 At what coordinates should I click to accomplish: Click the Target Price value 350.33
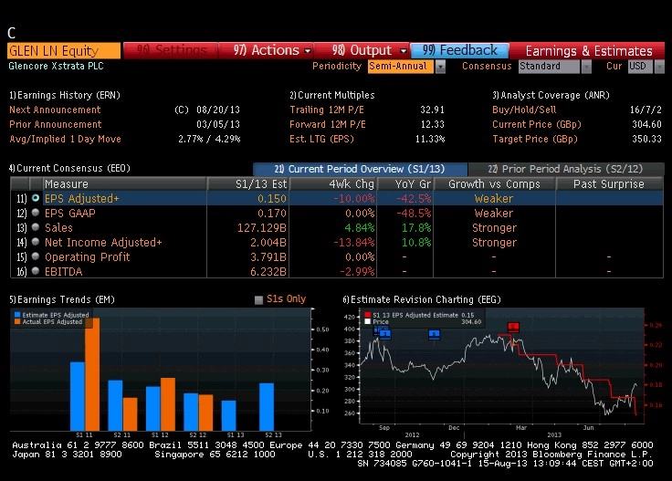coord(646,139)
